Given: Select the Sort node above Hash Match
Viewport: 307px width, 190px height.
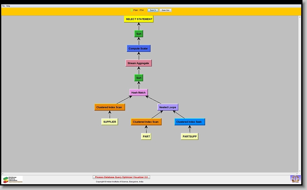Looking at the screenshot, I should (139, 78).
